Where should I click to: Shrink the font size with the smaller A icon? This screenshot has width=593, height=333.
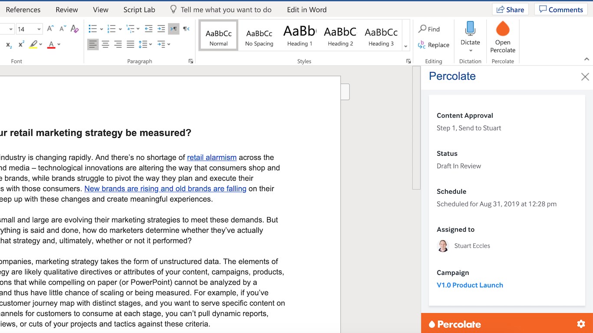click(x=62, y=29)
